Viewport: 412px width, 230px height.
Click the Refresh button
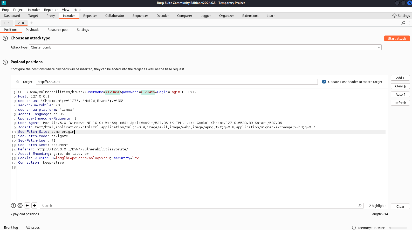(x=400, y=103)
